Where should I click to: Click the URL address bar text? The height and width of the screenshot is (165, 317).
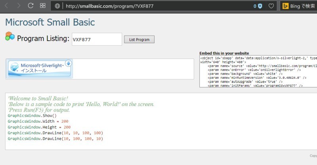[110, 6]
